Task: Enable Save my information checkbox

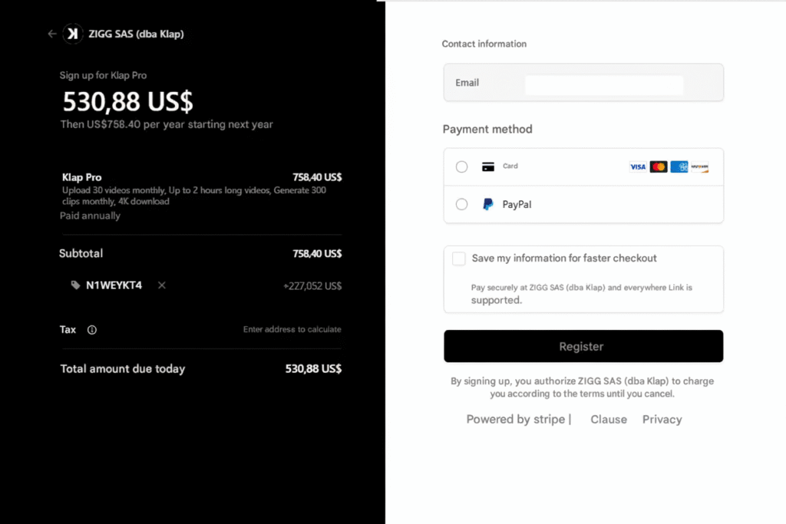Action: [x=459, y=259]
